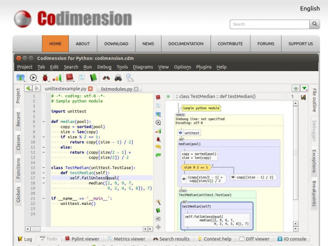Viewport: 328px width, 246px height.
Task: Click the navigate back green arrow
Action: tap(28, 88)
